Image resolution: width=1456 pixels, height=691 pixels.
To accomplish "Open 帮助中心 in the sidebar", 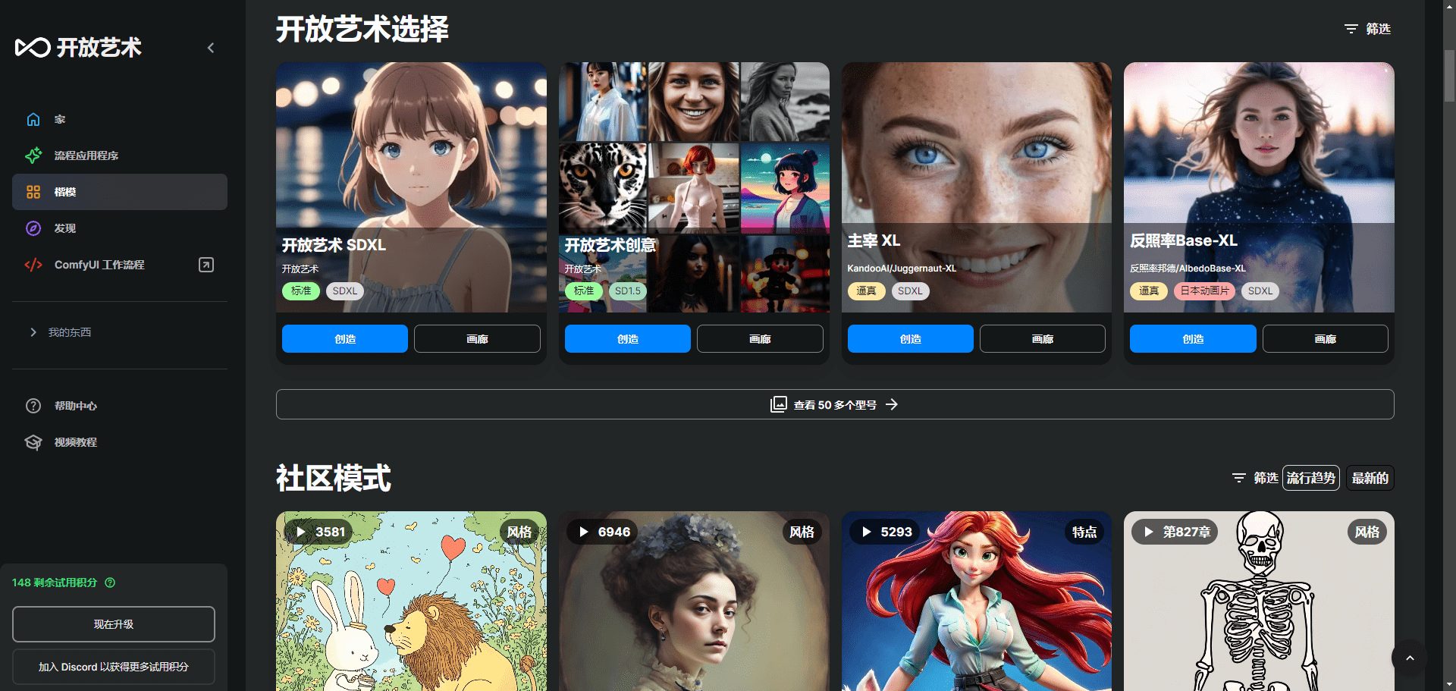I will click(x=120, y=406).
